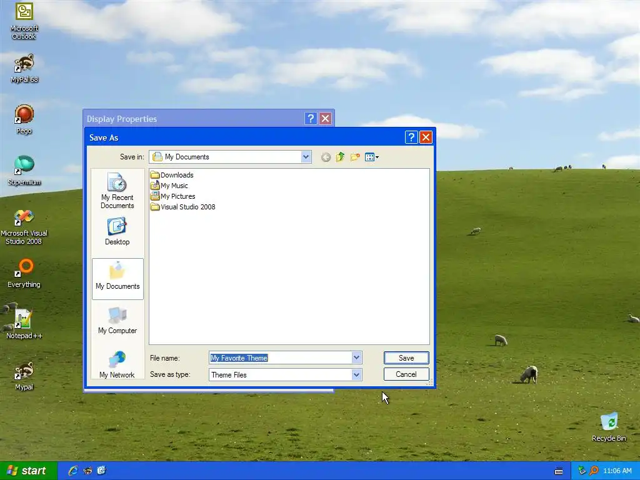Select the My Music folder
Image resolution: width=640 pixels, height=480 pixels.
coord(169,186)
